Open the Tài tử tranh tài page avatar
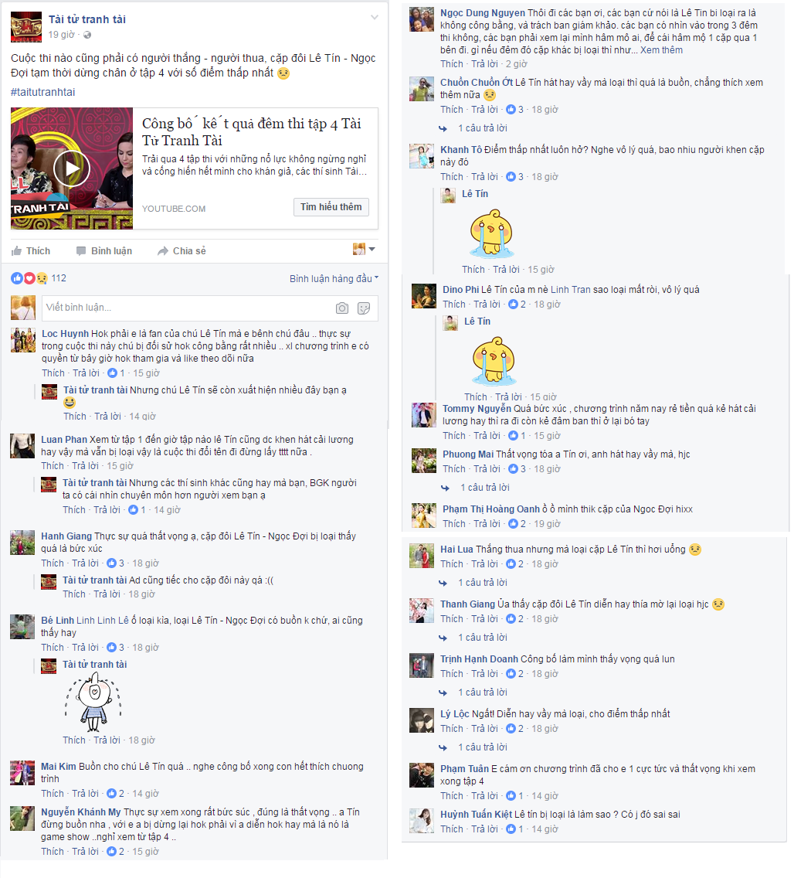The height and width of the screenshot is (878, 794). coord(26,27)
